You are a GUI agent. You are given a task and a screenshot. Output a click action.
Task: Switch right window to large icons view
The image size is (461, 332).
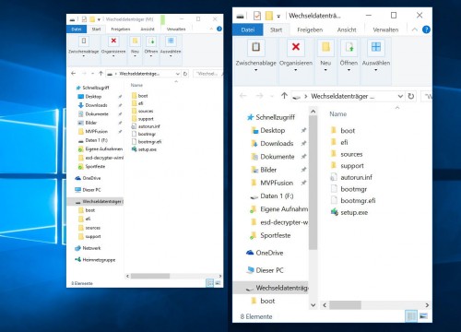point(423,316)
